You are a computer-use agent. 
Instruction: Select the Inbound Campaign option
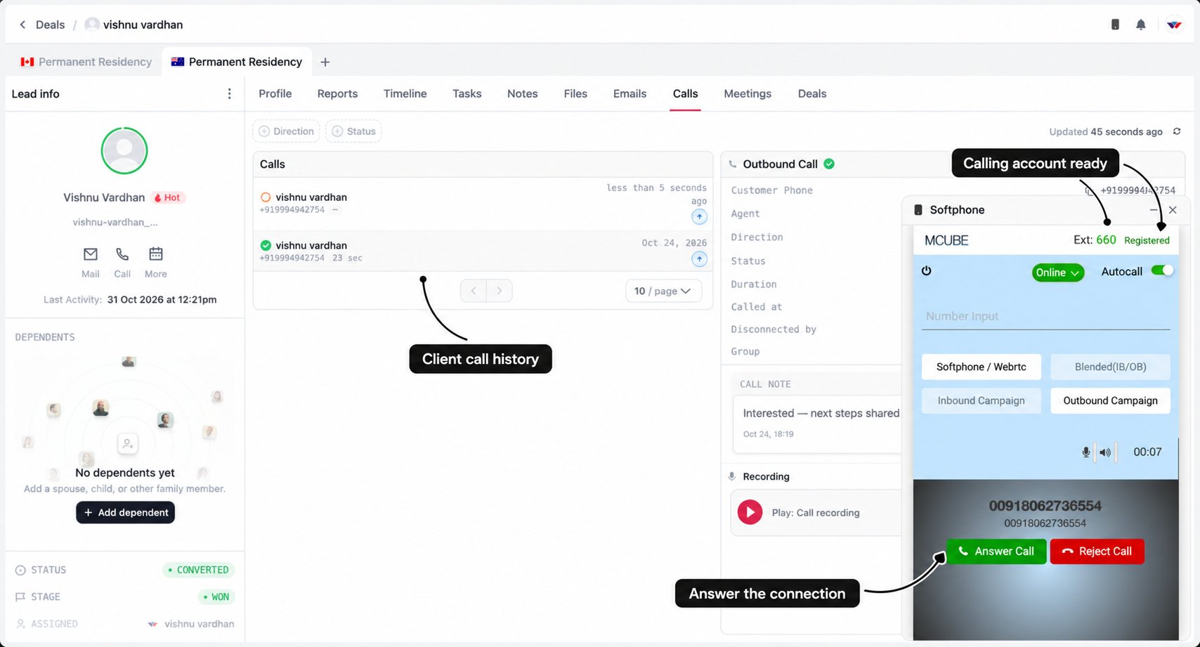(981, 400)
